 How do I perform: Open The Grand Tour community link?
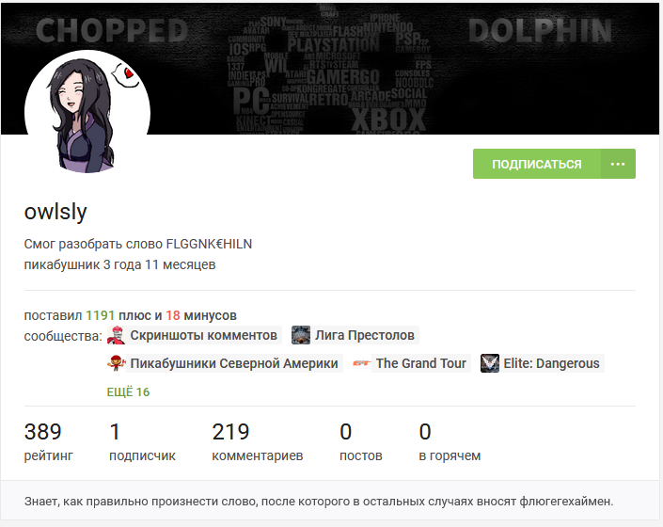(x=421, y=363)
